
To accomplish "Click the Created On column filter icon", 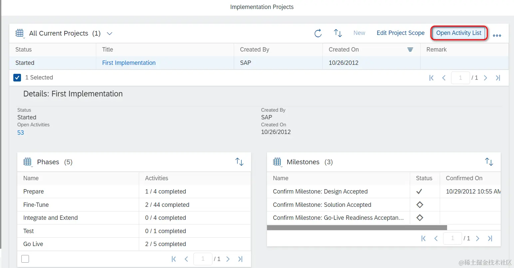I will coord(410,50).
